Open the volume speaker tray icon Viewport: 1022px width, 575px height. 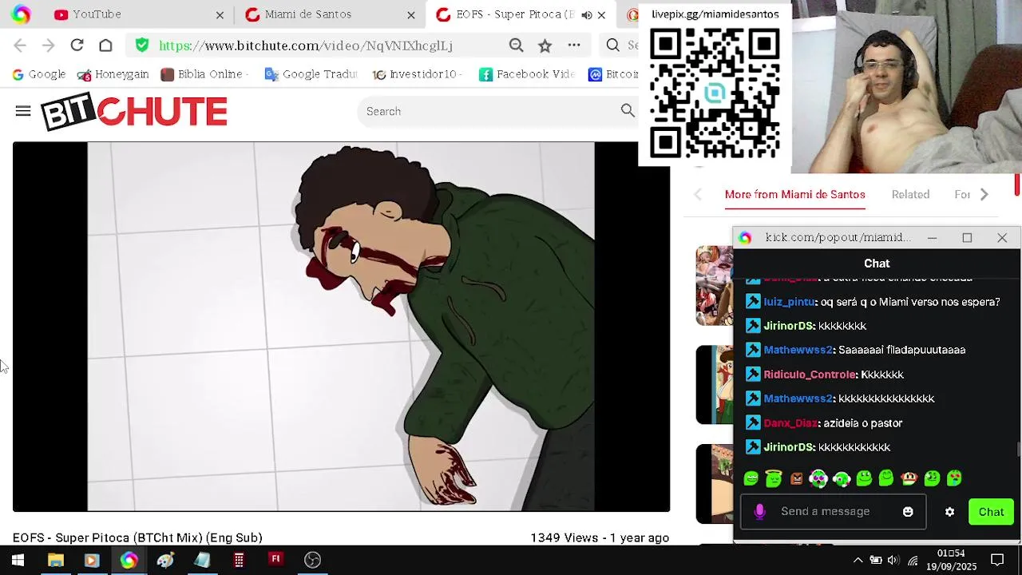(x=893, y=560)
